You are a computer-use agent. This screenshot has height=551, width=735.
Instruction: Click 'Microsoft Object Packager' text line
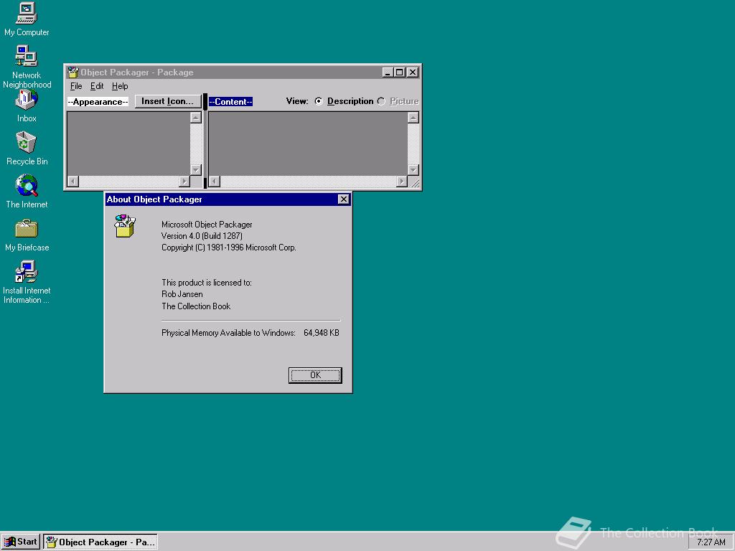pyautogui.click(x=207, y=225)
